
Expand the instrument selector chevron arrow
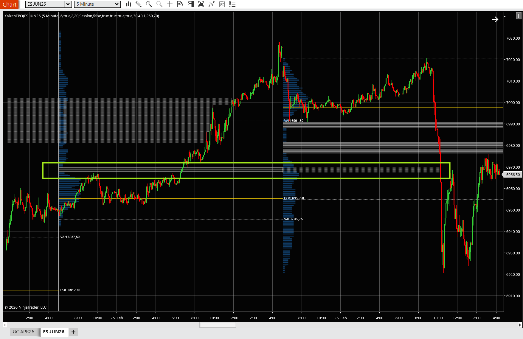[x=68, y=4]
